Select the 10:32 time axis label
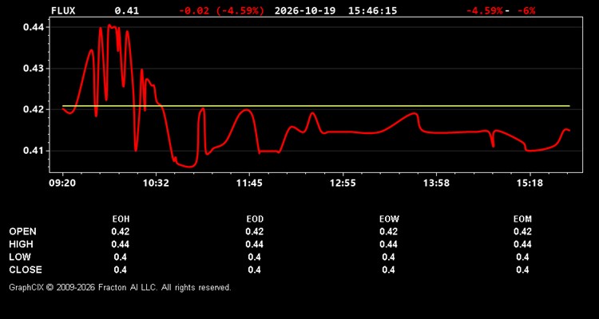This screenshot has height=319, width=599. pyautogui.click(x=156, y=183)
